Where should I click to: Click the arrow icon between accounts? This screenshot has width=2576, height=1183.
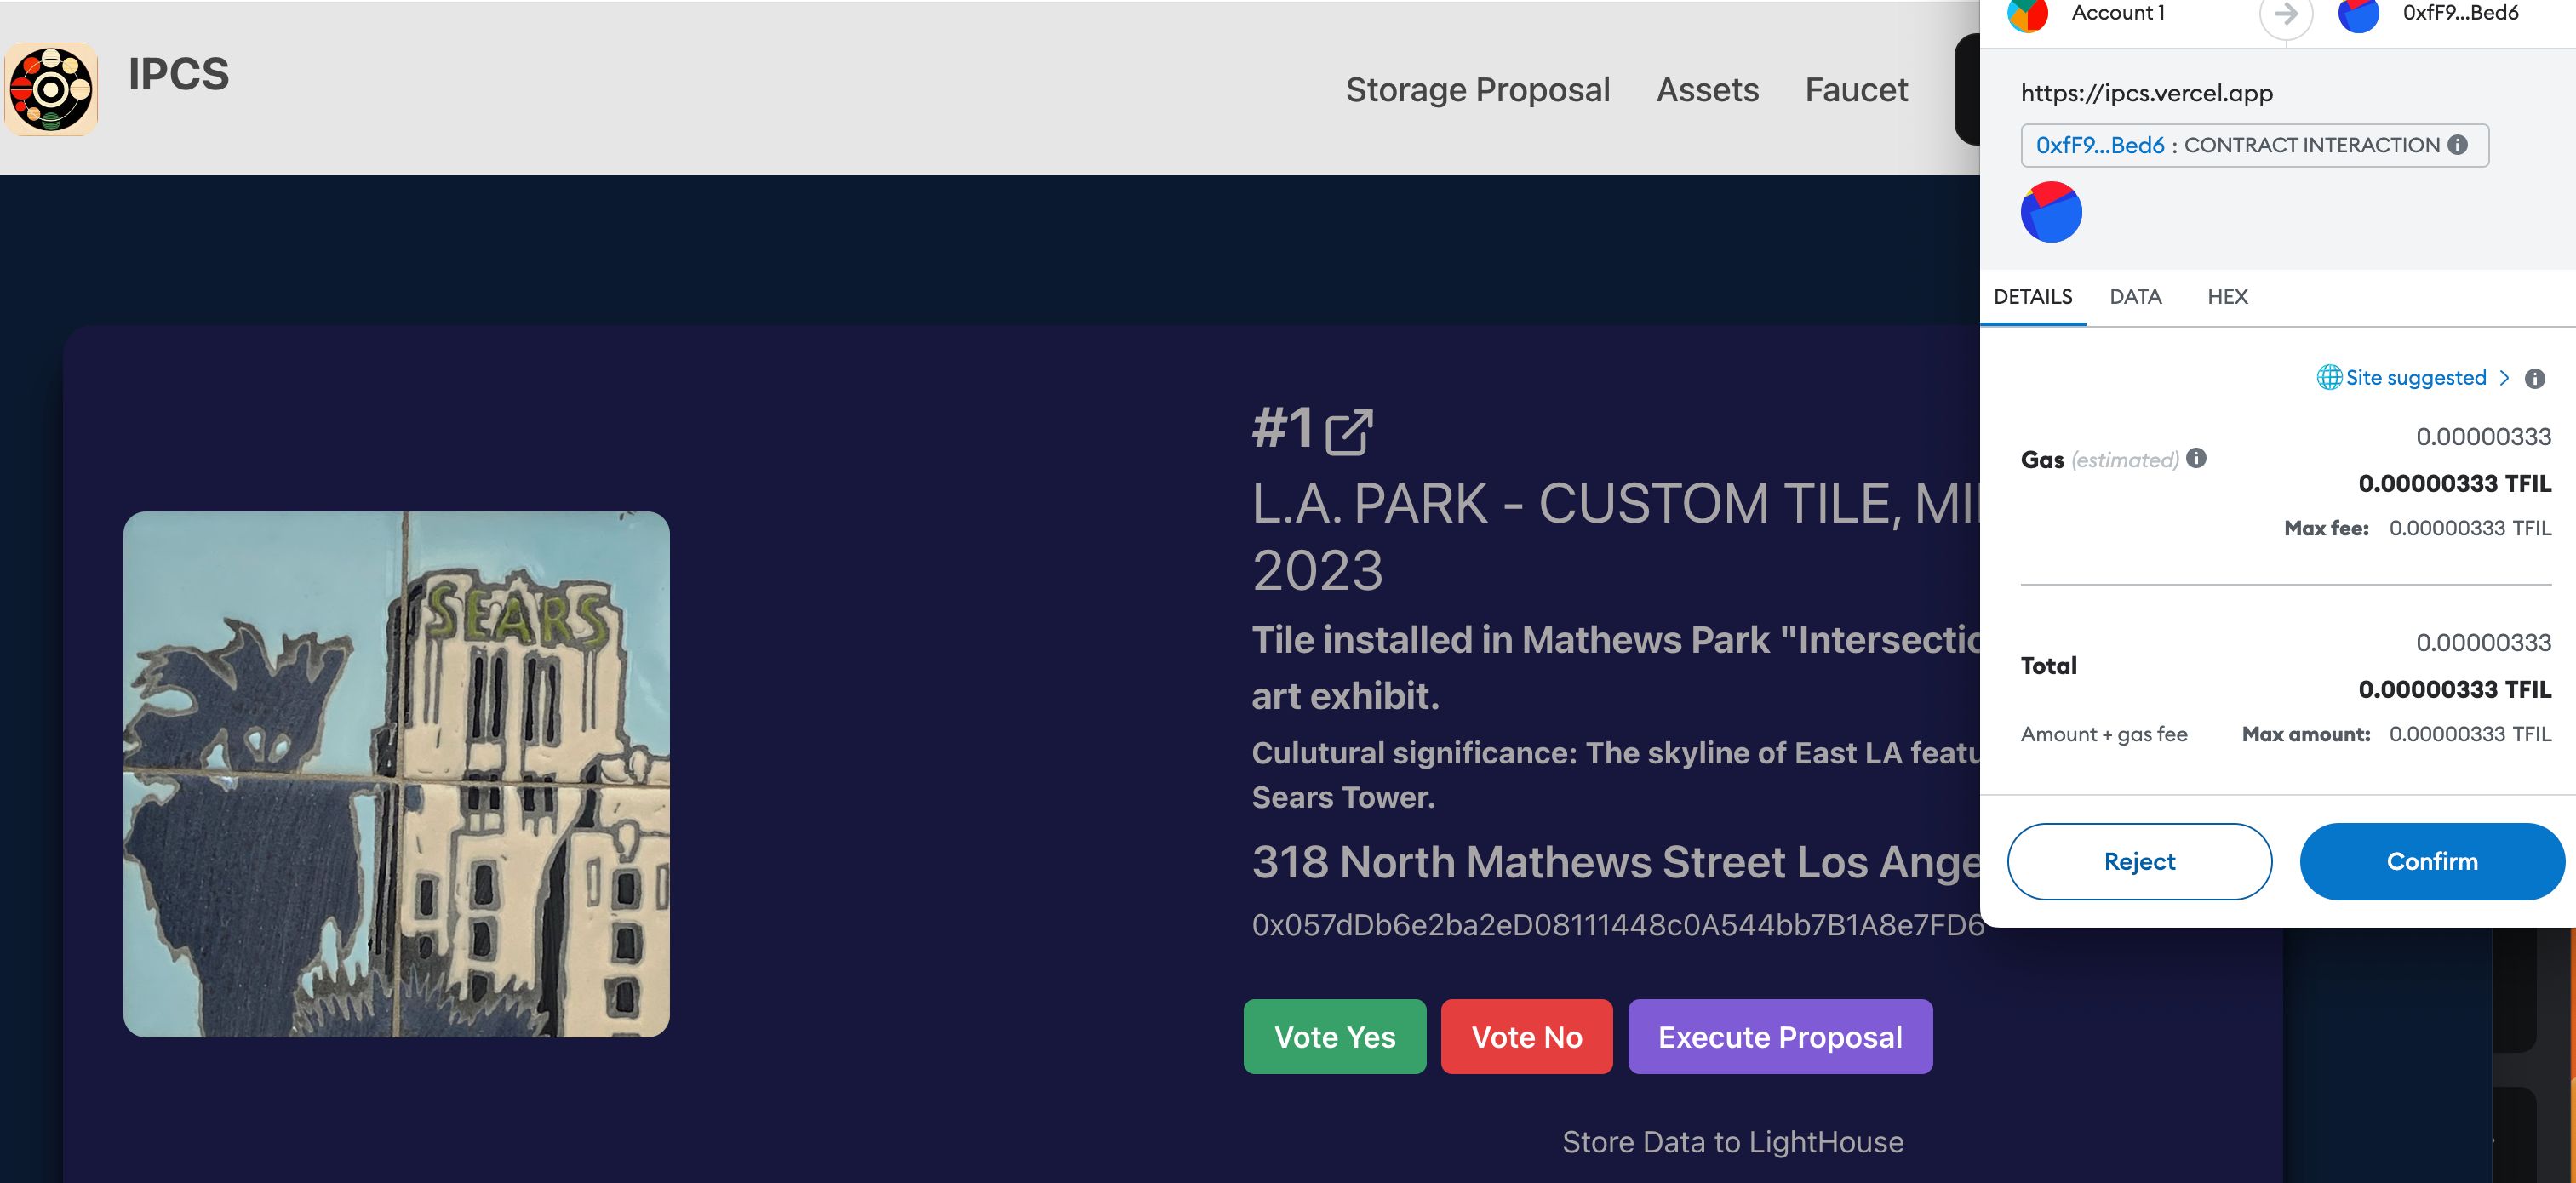coord(2286,15)
